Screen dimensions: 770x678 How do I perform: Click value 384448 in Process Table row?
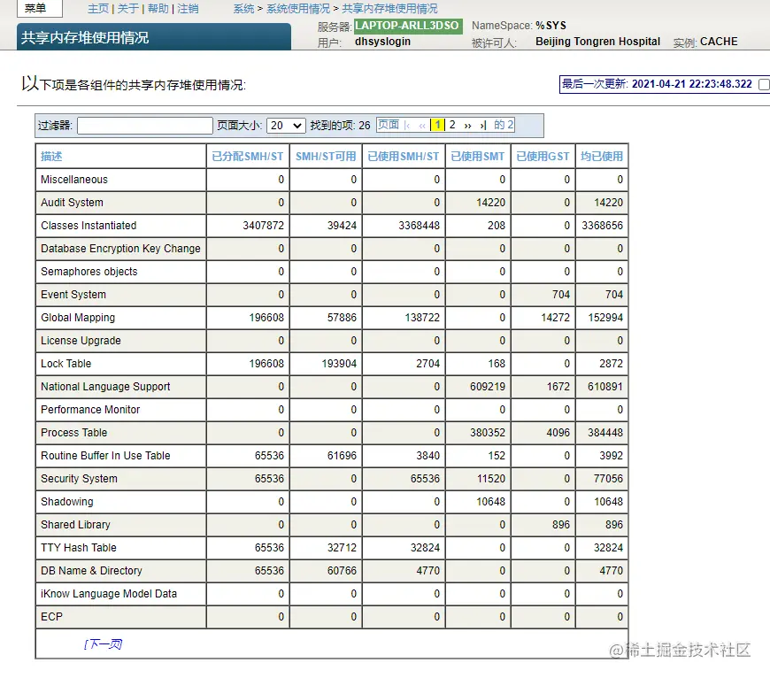[x=605, y=433]
